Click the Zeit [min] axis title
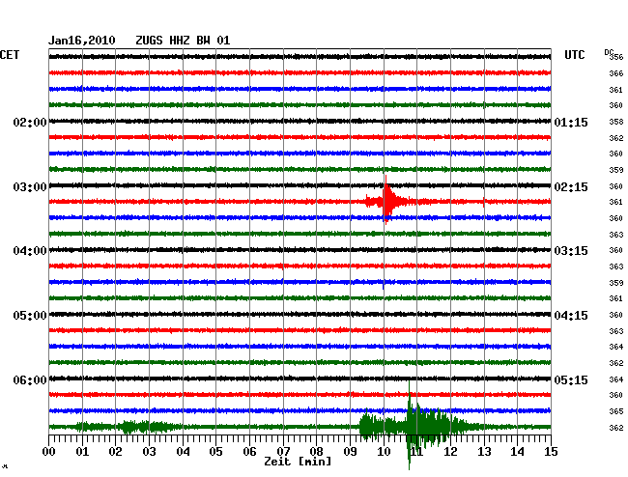628x477 pixels. coord(298,462)
